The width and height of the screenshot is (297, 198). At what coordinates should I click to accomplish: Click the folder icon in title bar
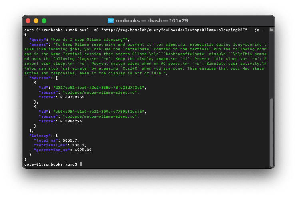(111, 20)
